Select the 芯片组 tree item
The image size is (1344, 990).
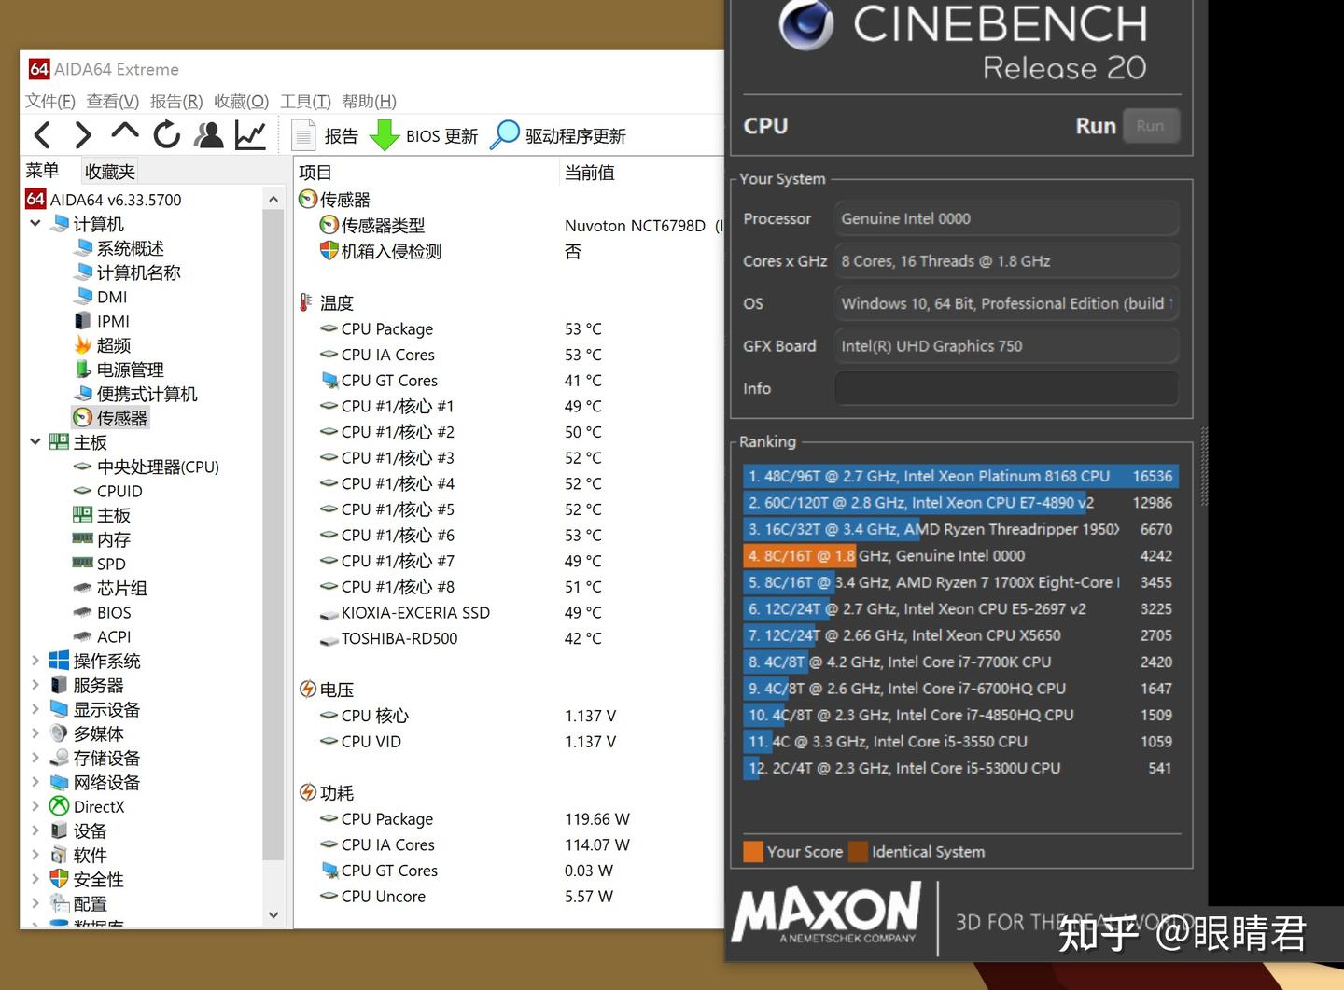coord(110,588)
